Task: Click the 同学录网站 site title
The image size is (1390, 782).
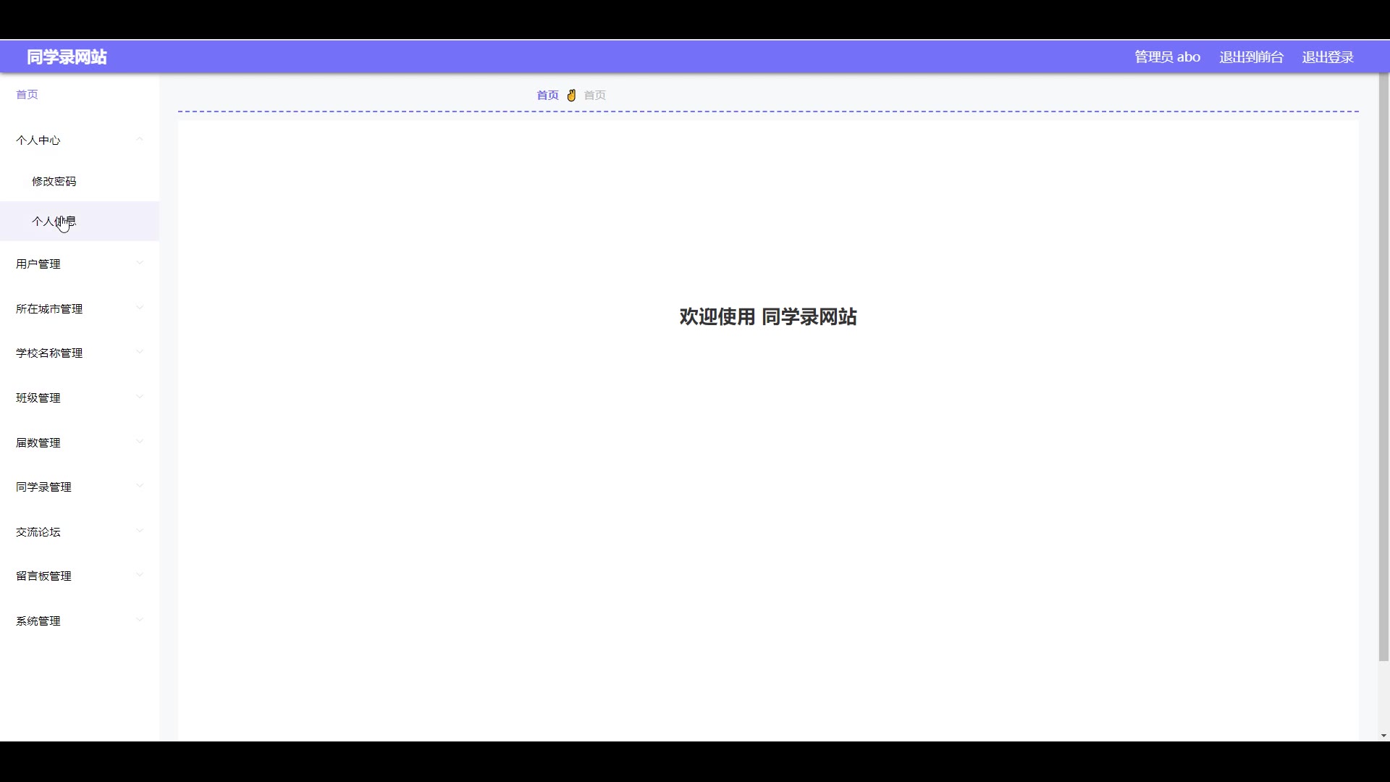Action: (x=67, y=57)
